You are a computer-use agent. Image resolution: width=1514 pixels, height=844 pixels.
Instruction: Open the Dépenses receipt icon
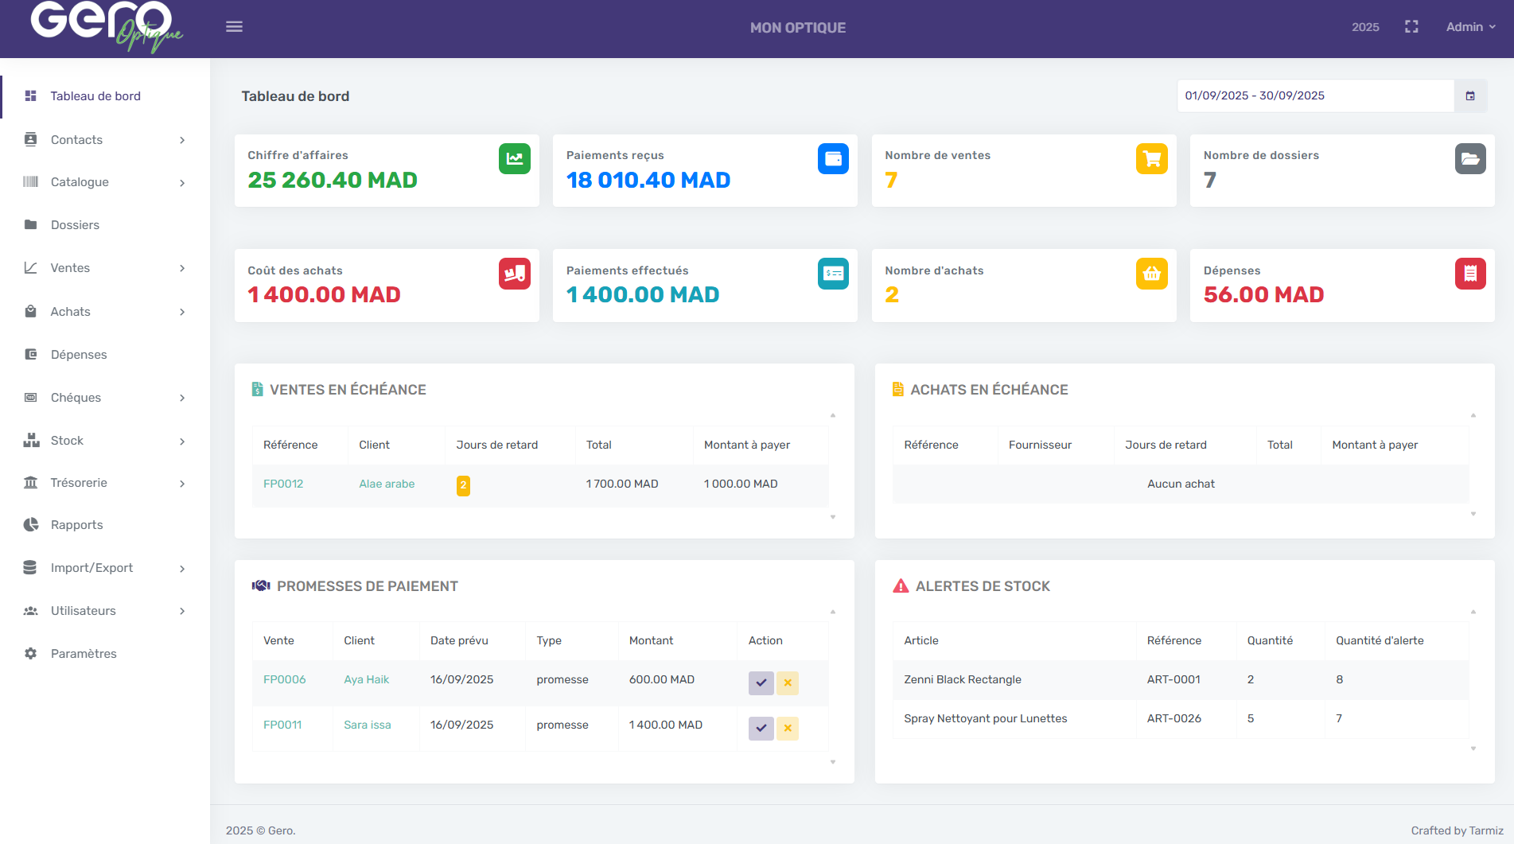(1470, 274)
